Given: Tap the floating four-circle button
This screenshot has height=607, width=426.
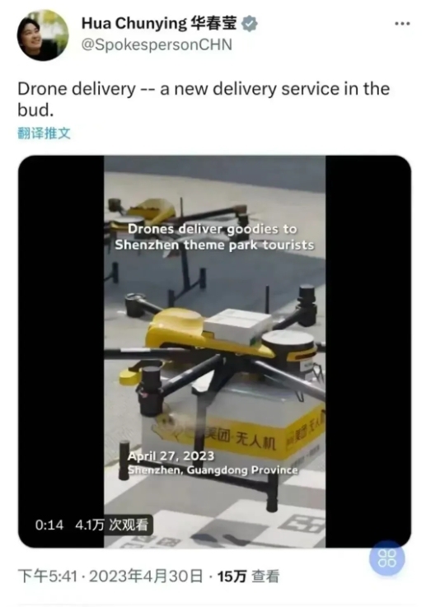Looking at the screenshot, I should click(387, 558).
